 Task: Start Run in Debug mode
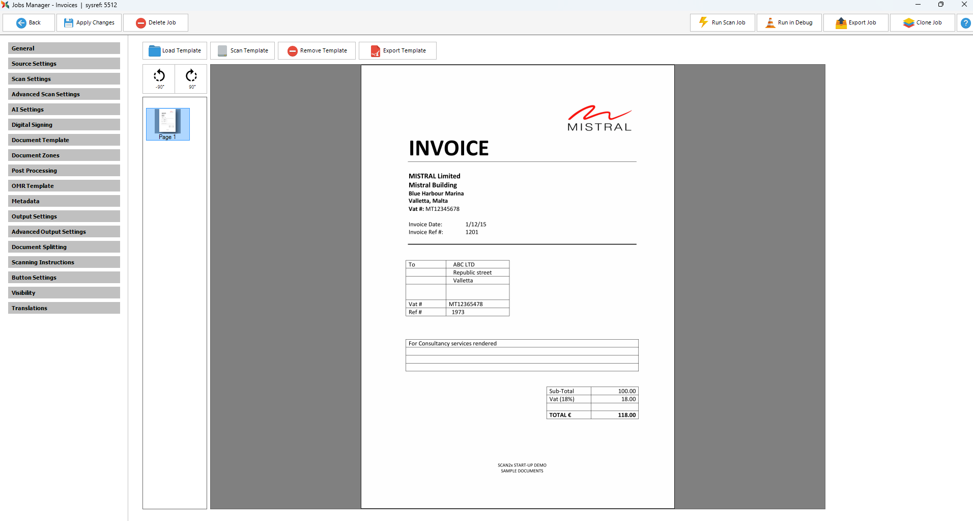pyautogui.click(x=789, y=23)
